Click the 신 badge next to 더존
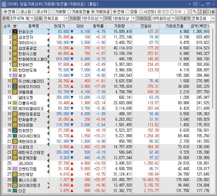 click(x=15, y=191)
